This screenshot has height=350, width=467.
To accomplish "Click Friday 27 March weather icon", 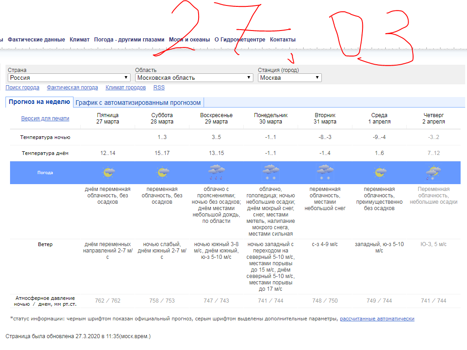I will [108, 172].
